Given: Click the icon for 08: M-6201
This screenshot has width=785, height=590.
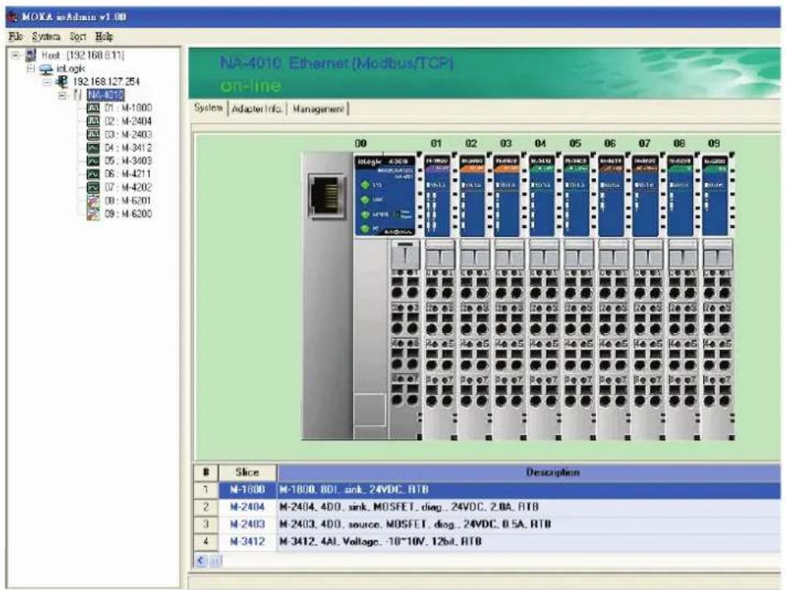Looking at the screenshot, I should coord(93,201).
